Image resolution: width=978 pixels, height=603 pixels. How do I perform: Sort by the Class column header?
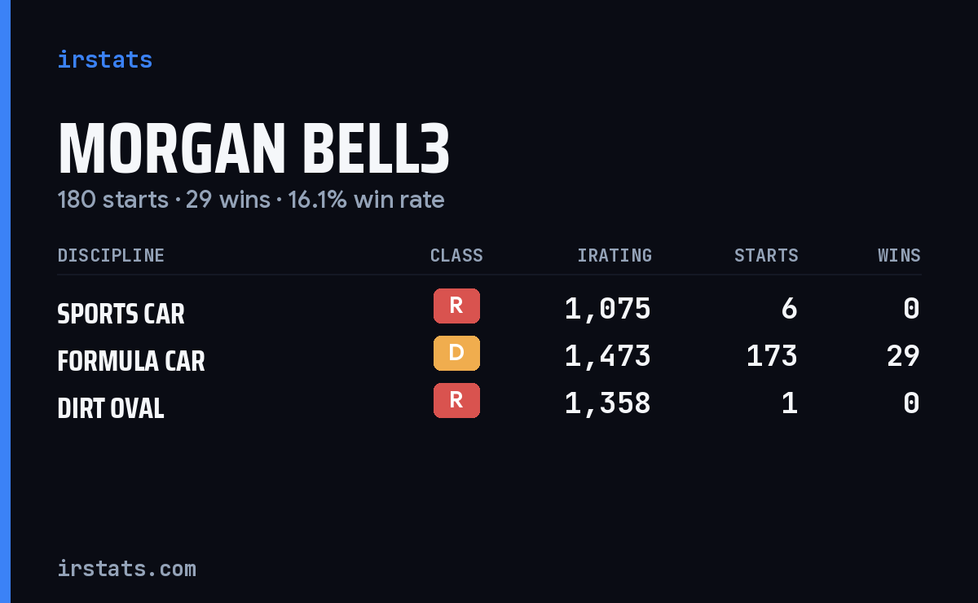pyautogui.click(x=456, y=256)
